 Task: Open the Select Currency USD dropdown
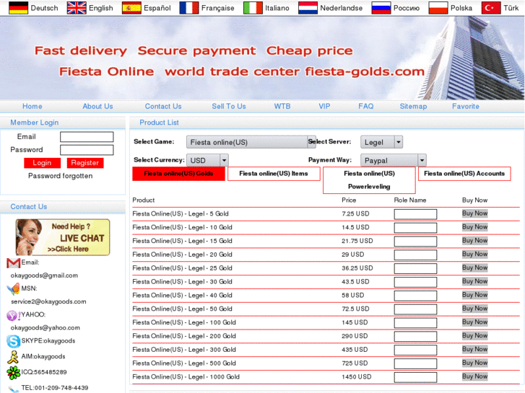pyautogui.click(x=207, y=160)
